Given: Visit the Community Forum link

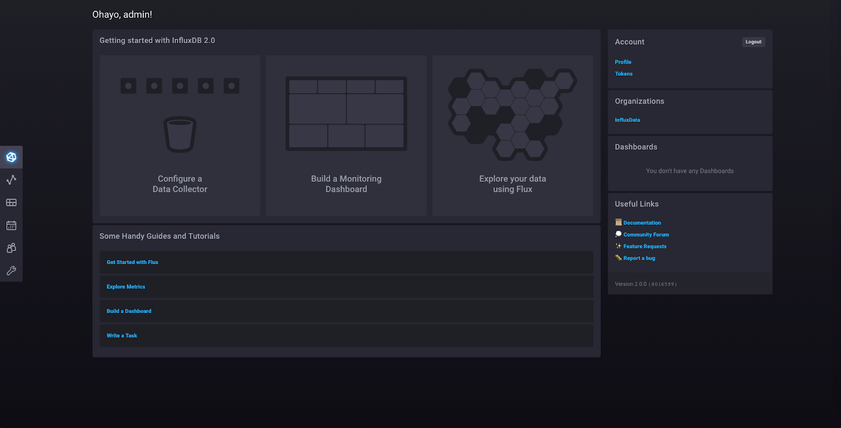Looking at the screenshot, I should coord(646,235).
